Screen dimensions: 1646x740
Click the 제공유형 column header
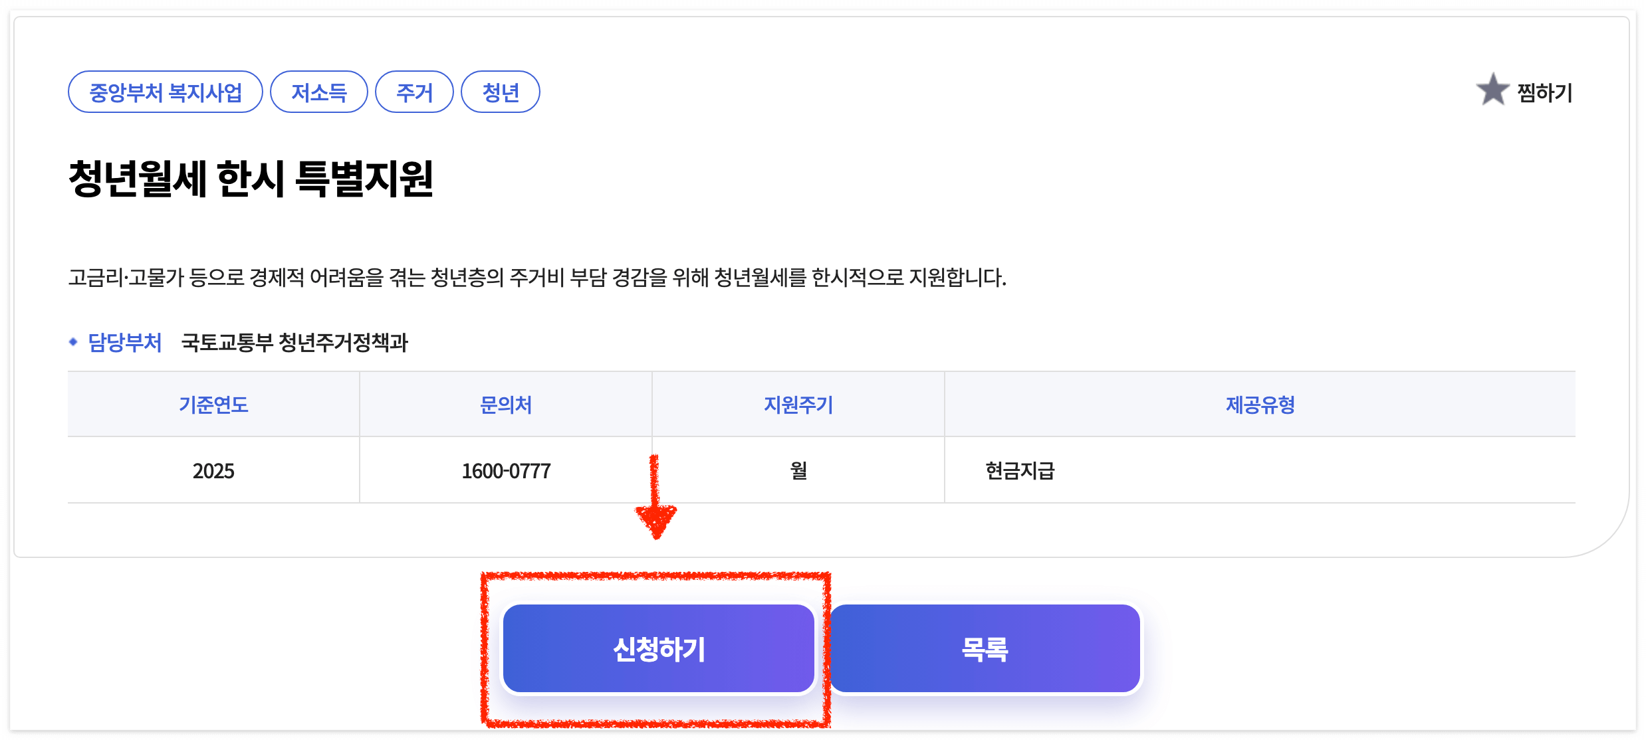(1258, 404)
